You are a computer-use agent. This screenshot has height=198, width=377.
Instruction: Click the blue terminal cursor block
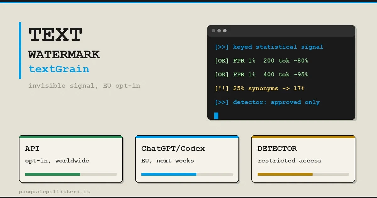(216, 116)
